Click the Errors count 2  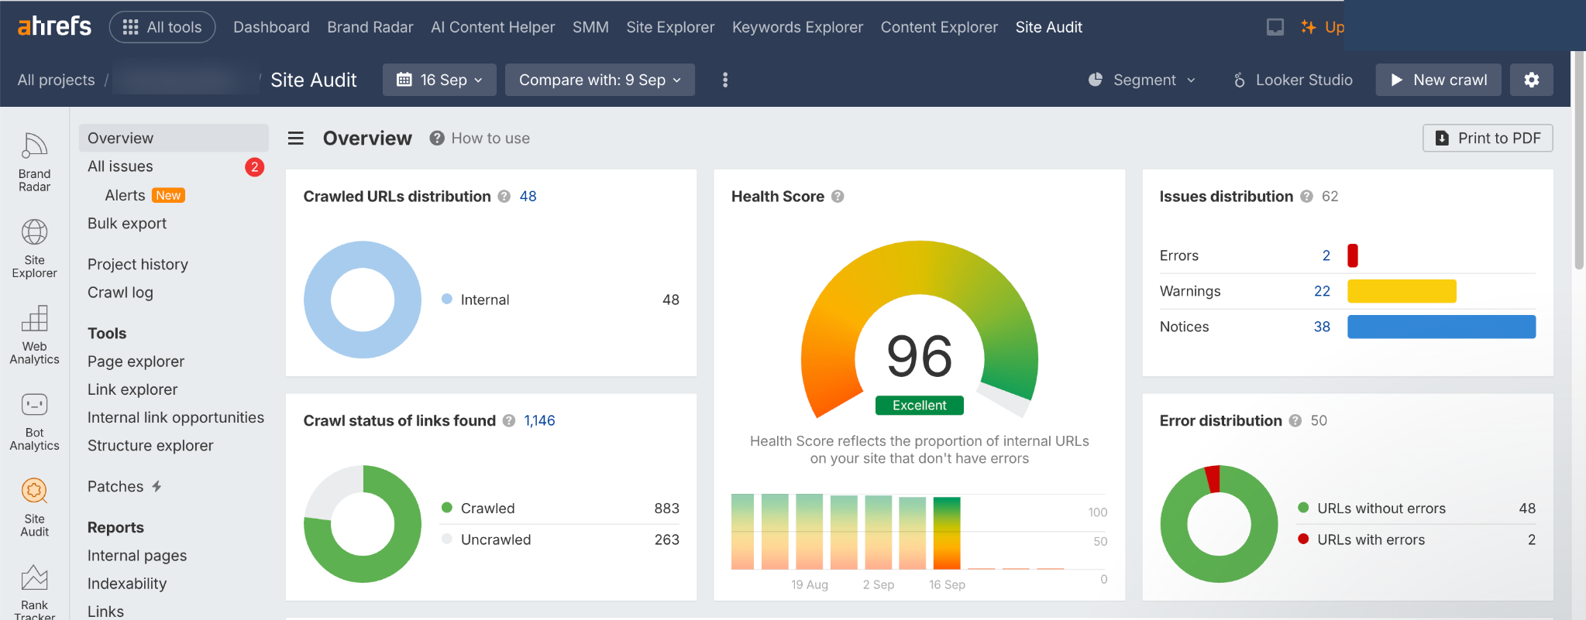(x=1326, y=255)
